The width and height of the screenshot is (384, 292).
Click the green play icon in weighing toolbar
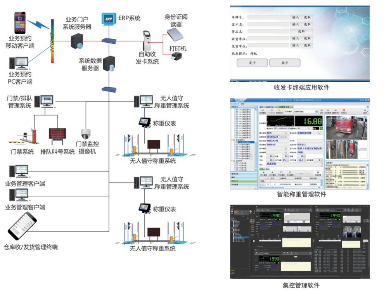(x=279, y=111)
